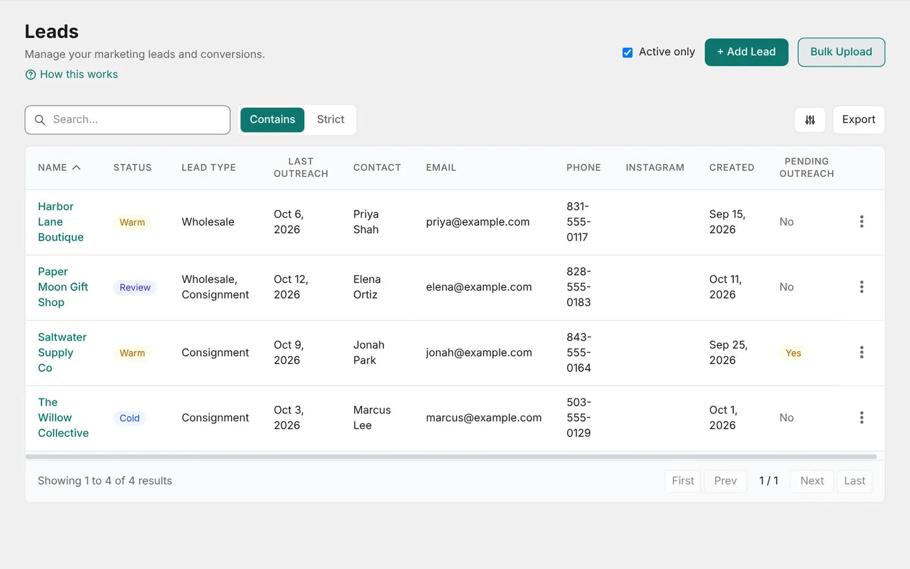Click the help circle icon beside How this works
This screenshot has height=569, width=910.
pos(31,75)
